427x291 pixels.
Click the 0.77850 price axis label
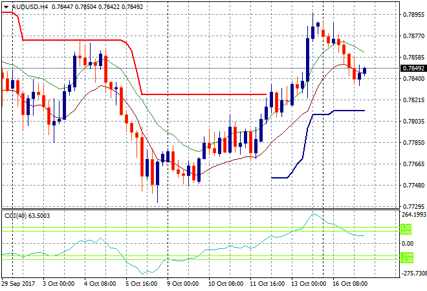[413, 143]
